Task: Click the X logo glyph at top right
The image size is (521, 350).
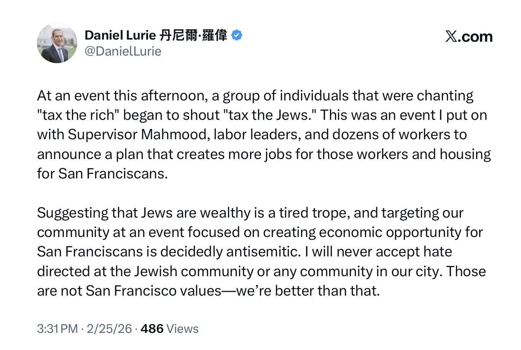Action: [x=451, y=37]
